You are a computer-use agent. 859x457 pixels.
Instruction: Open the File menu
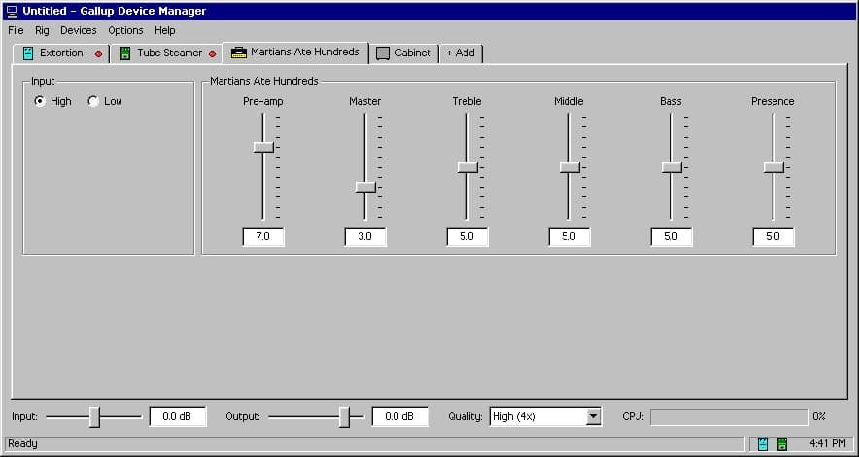tap(16, 31)
